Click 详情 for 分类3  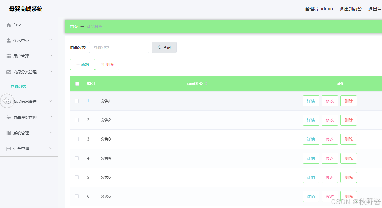[311, 139]
